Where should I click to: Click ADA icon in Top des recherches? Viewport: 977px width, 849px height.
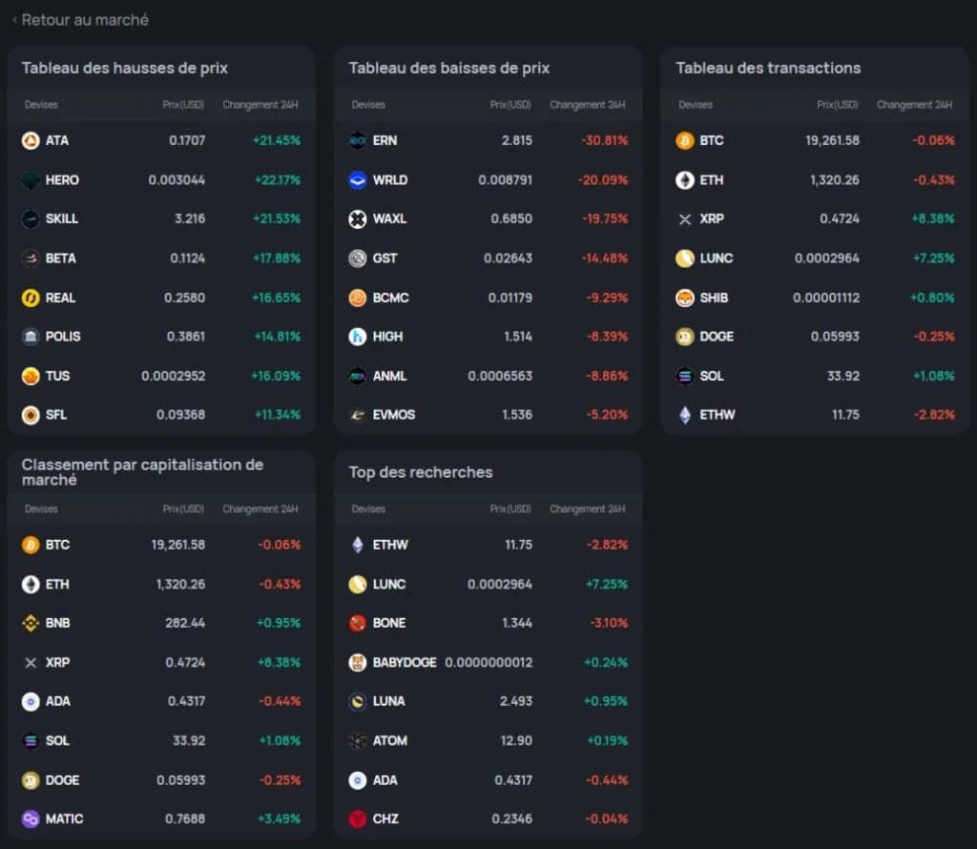tap(358, 780)
